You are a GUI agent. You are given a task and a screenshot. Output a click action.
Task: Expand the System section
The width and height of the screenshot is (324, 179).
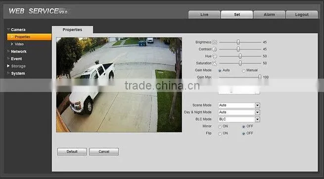pyautogui.click(x=8, y=73)
